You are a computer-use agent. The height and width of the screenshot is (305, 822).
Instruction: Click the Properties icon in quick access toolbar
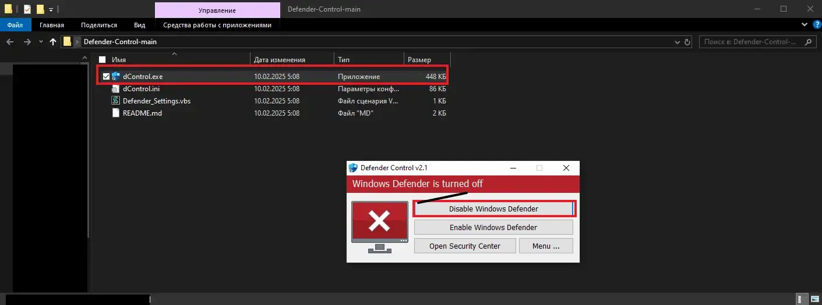click(x=27, y=9)
